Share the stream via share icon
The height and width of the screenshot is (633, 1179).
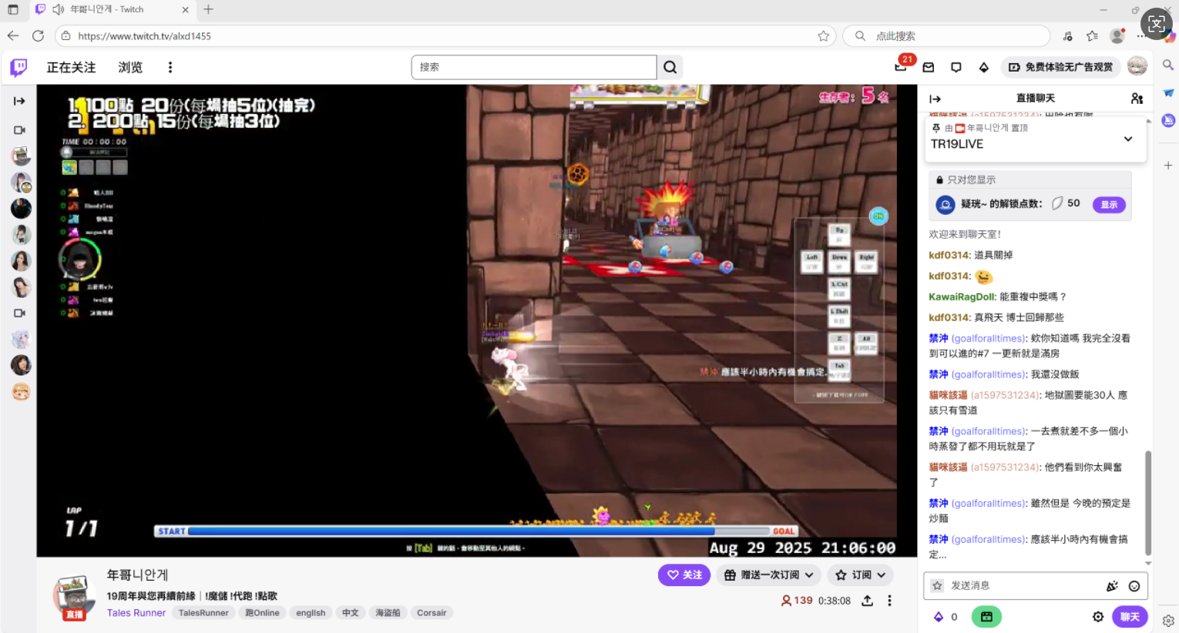[868, 601]
